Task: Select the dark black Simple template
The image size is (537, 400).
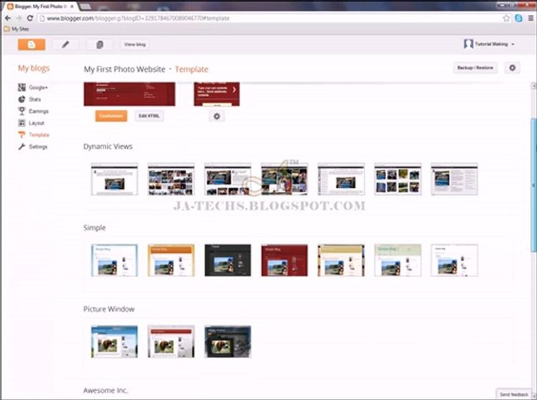Action: pos(228,261)
